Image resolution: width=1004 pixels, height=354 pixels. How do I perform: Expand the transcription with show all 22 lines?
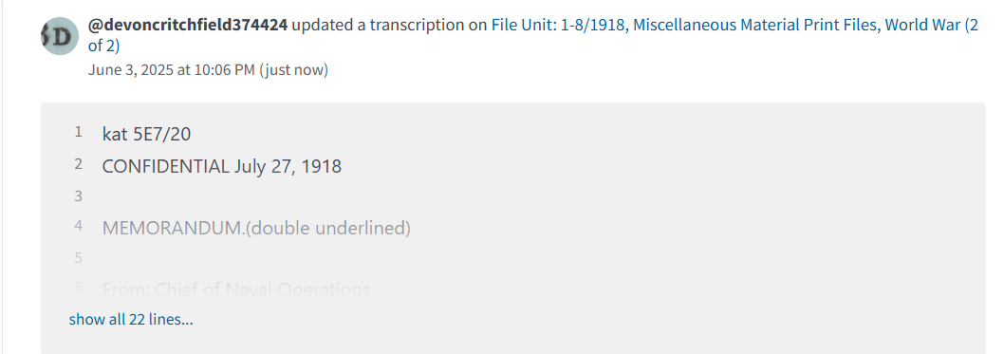(131, 319)
